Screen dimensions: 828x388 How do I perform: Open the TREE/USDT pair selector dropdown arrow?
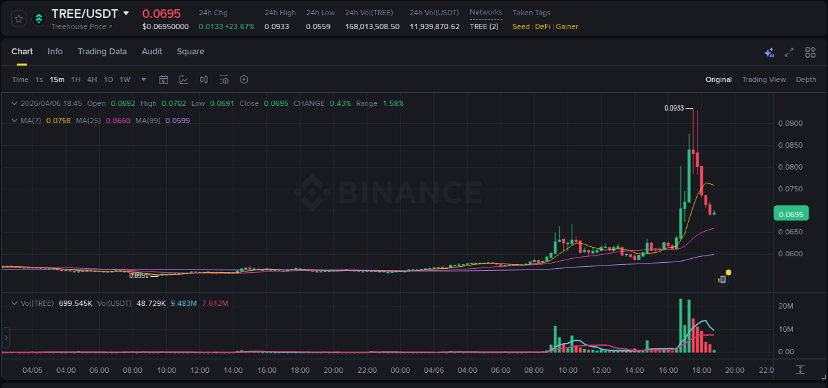(x=126, y=13)
